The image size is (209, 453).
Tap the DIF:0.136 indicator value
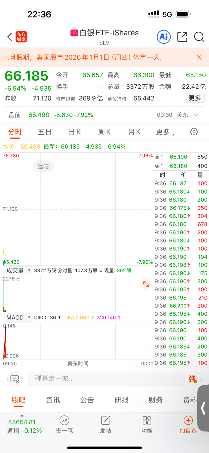click(48, 318)
